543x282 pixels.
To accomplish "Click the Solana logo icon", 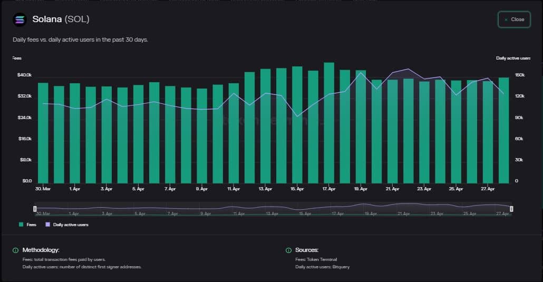I will coord(20,20).
